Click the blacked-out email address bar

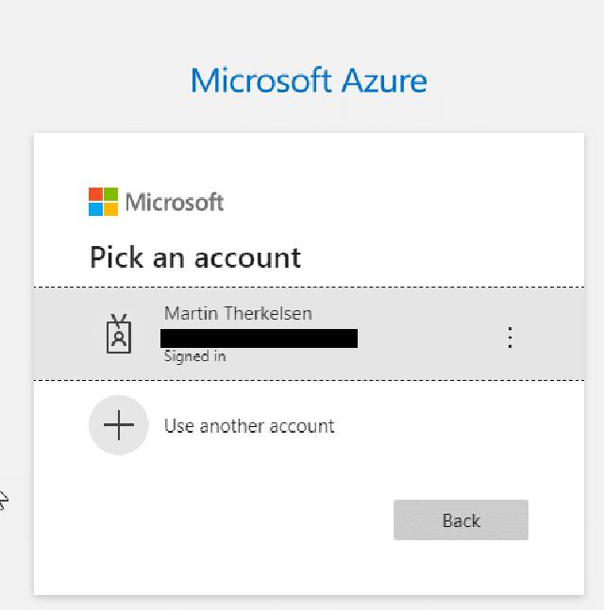pyautogui.click(x=259, y=338)
